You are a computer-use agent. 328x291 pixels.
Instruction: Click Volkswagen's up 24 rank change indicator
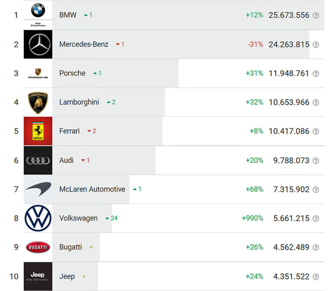(x=112, y=218)
